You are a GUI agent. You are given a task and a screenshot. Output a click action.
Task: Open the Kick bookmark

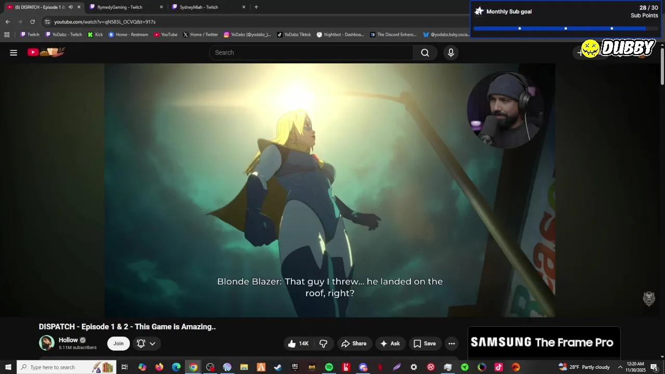coord(95,35)
